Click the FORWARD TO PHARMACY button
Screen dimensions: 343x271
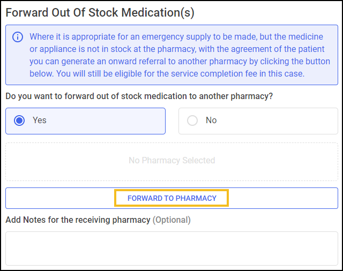[171, 198]
